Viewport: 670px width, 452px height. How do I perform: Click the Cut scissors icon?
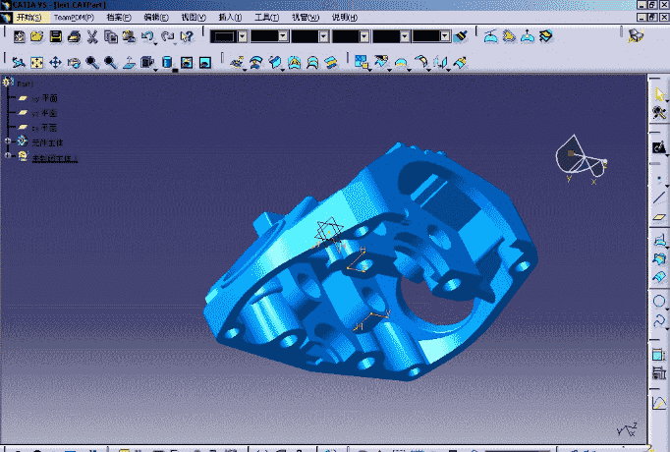(x=92, y=36)
